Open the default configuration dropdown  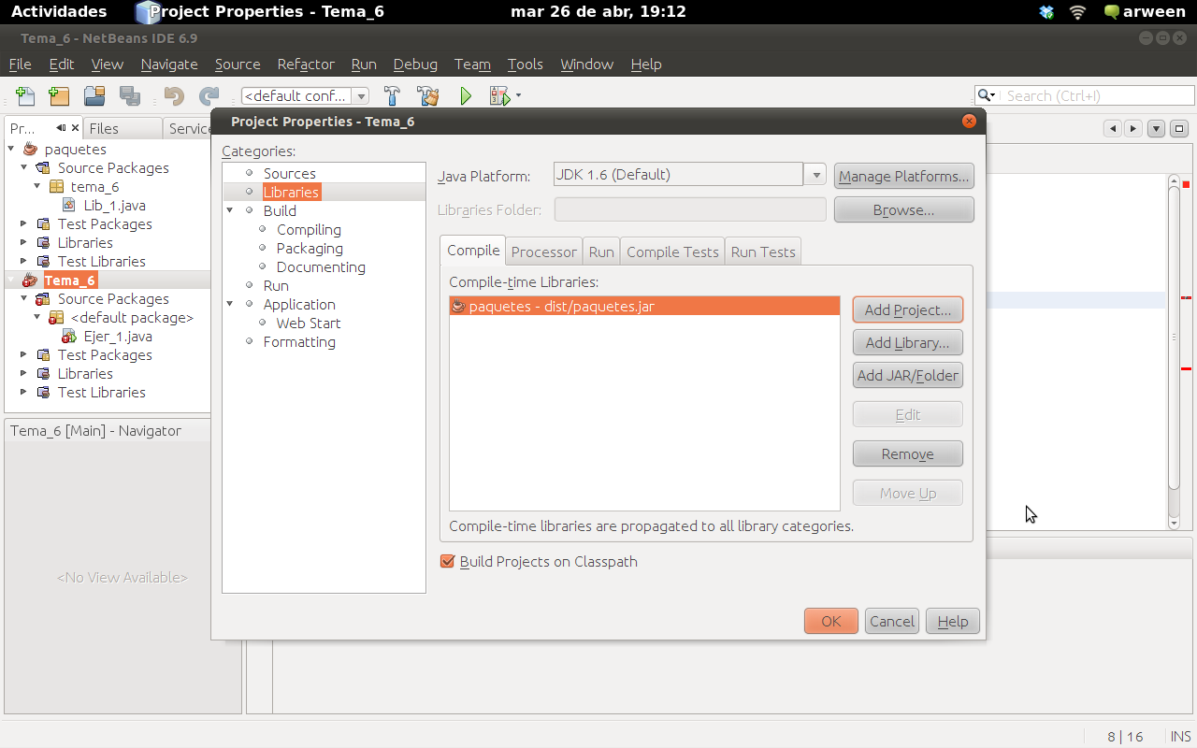coord(362,95)
